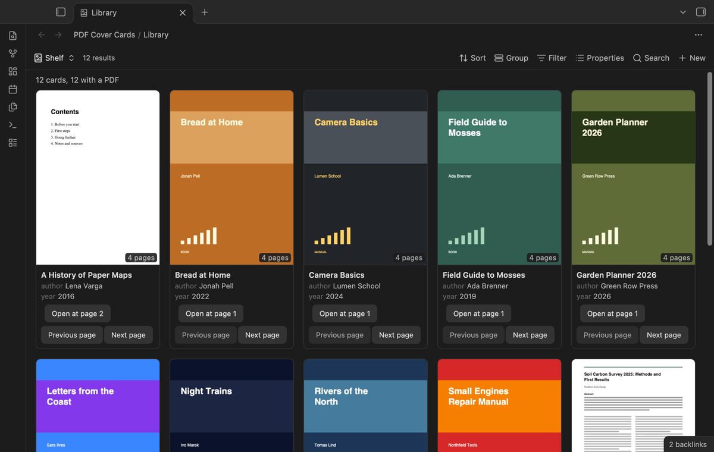The height and width of the screenshot is (452, 714).
Task: Previous page on A History of Paper Maps
Action: [x=72, y=335]
